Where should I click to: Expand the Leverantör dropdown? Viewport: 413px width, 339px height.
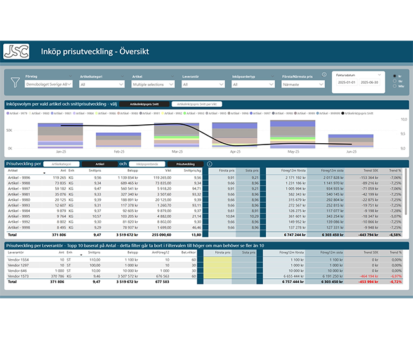[x=203, y=84]
